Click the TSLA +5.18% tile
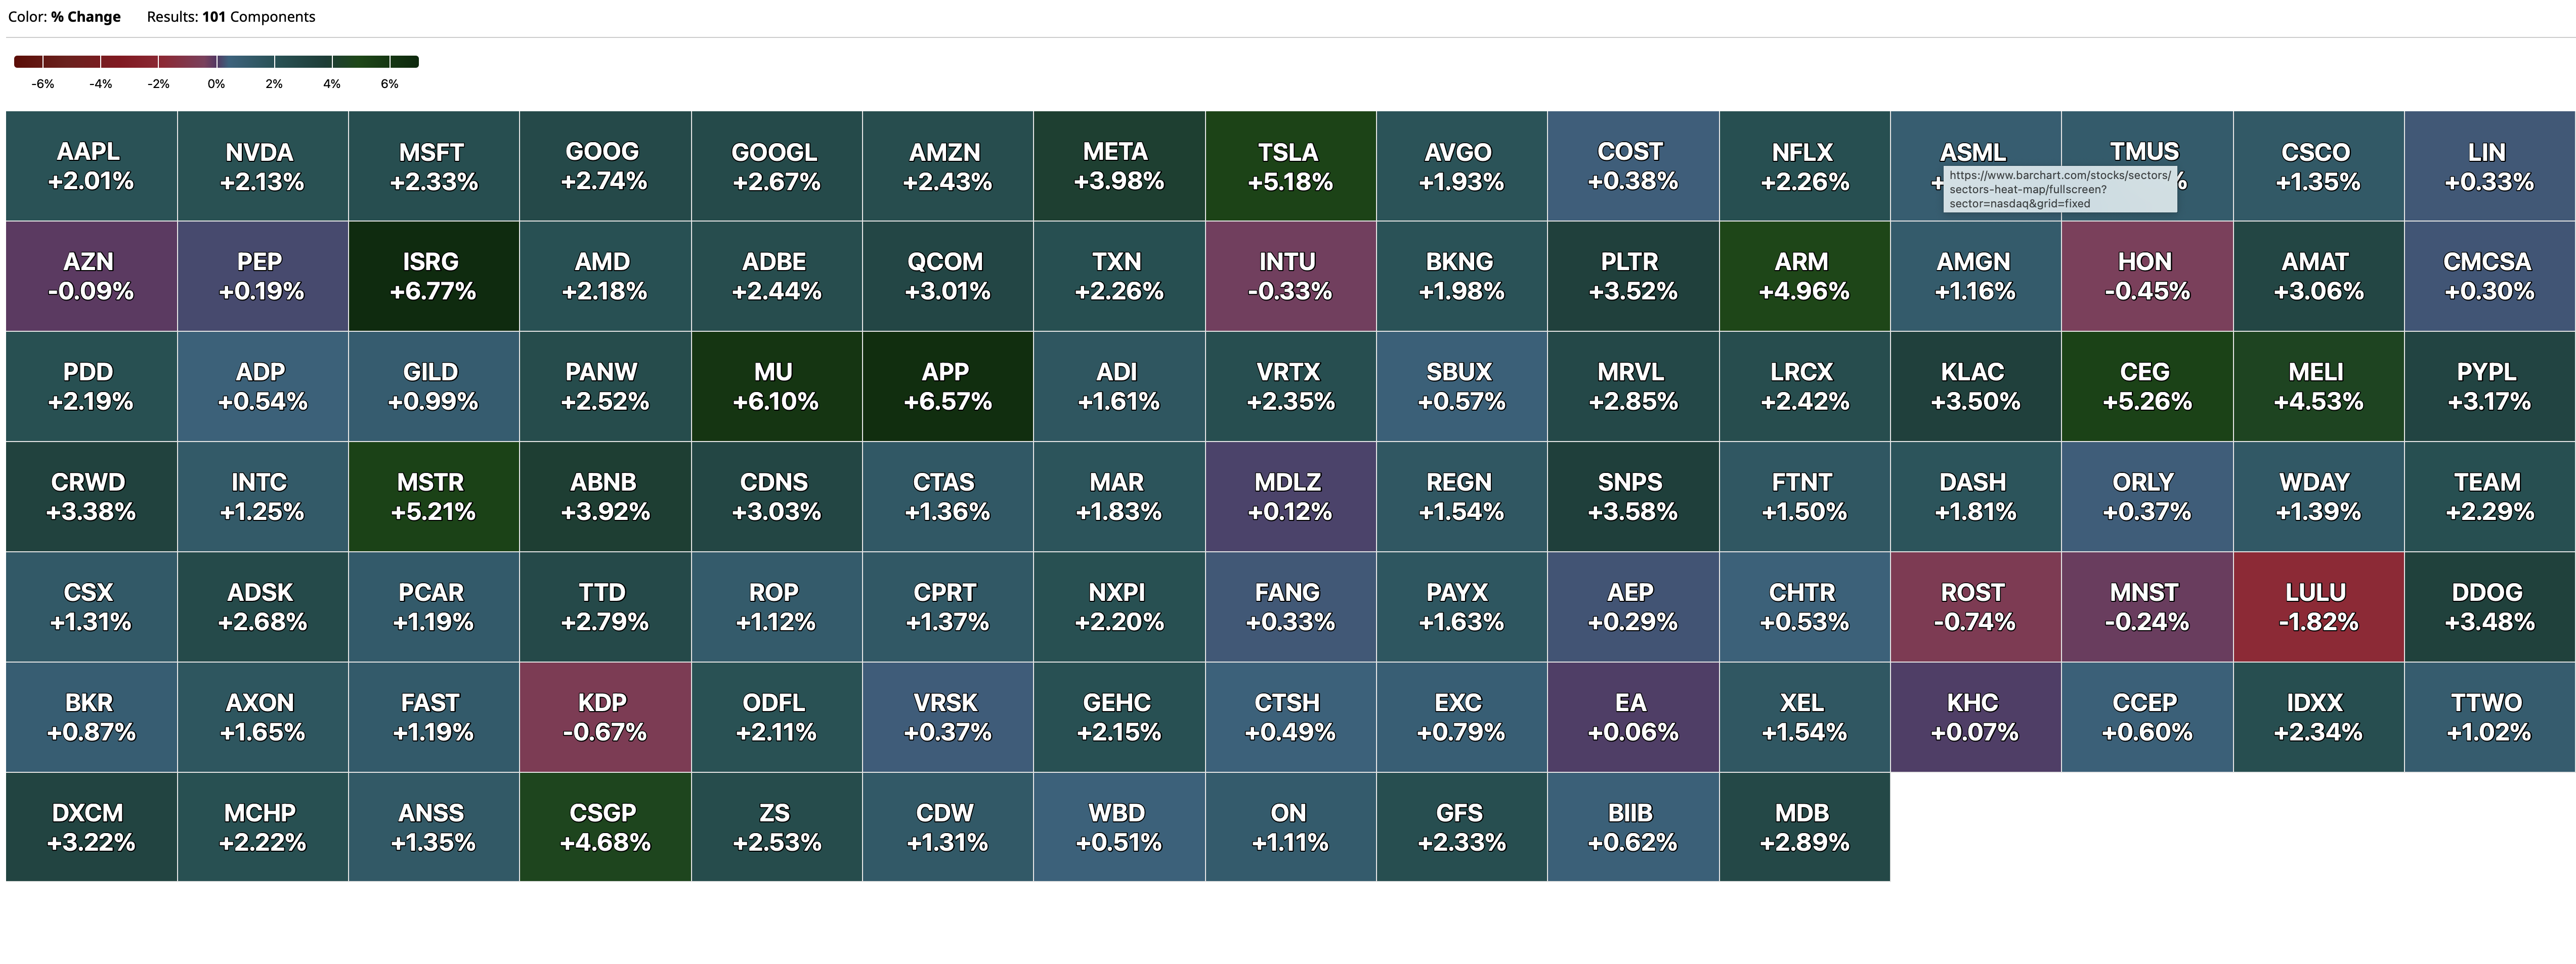 pos(1290,166)
